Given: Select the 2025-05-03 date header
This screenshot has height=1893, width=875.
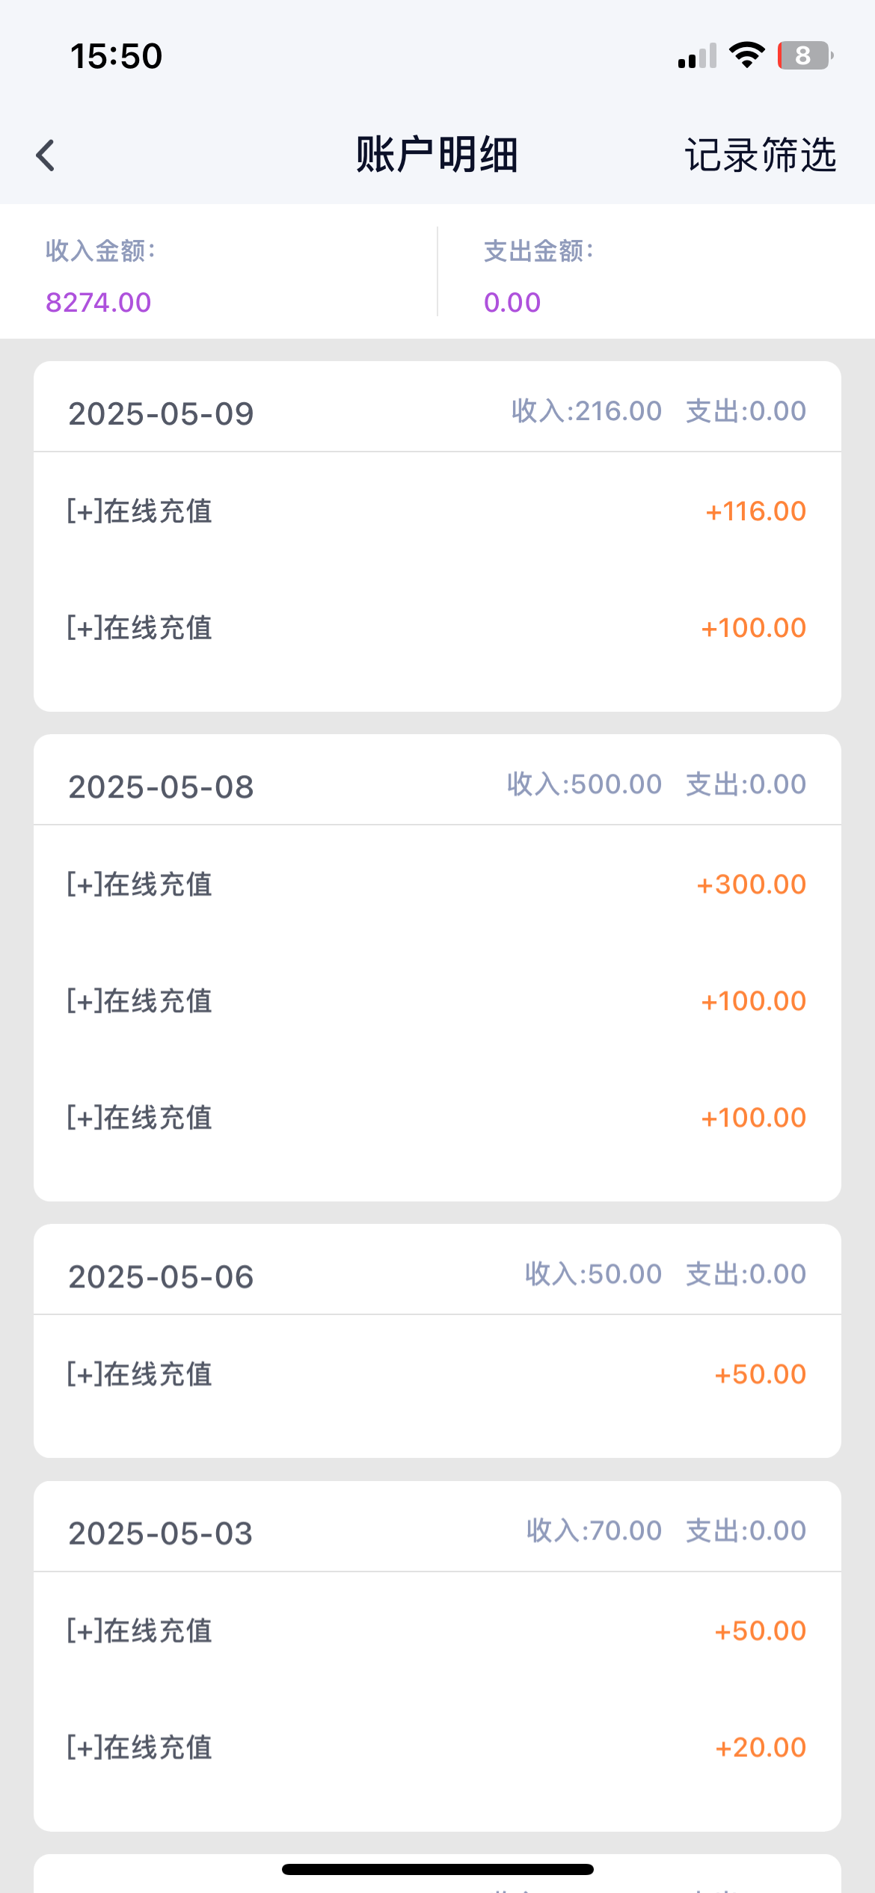Looking at the screenshot, I should 161,1533.
